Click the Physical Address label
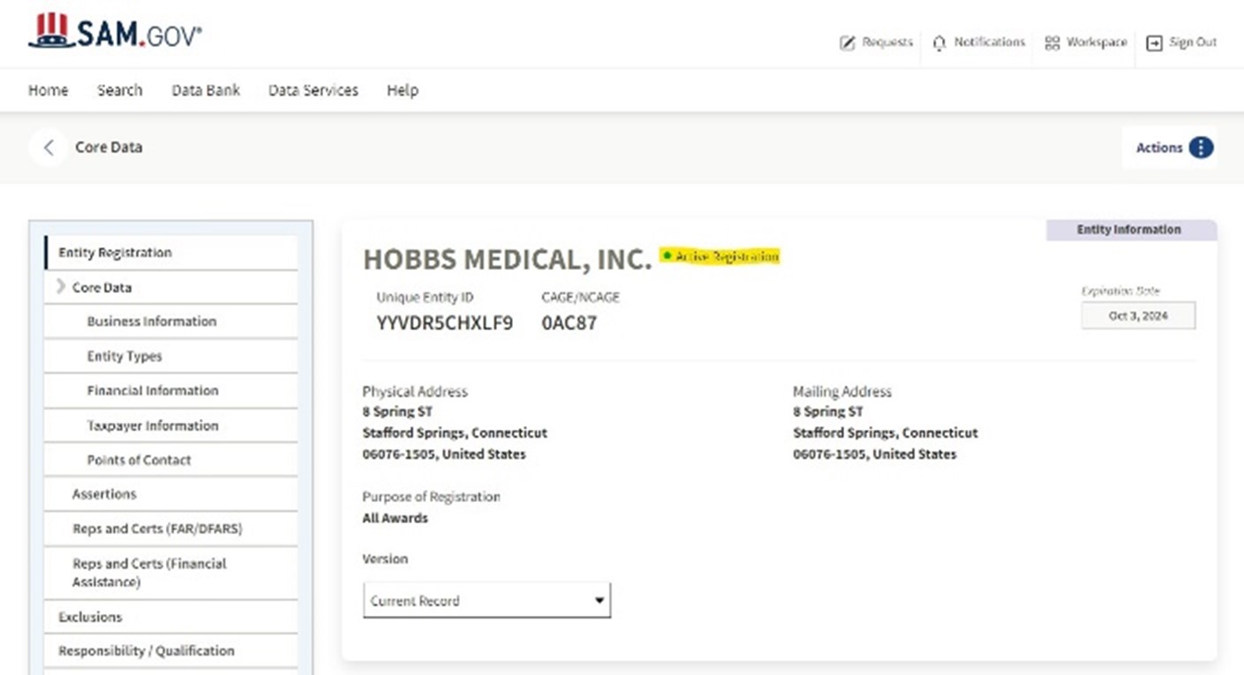This screenshot has height=675, width=1244. 415,391
